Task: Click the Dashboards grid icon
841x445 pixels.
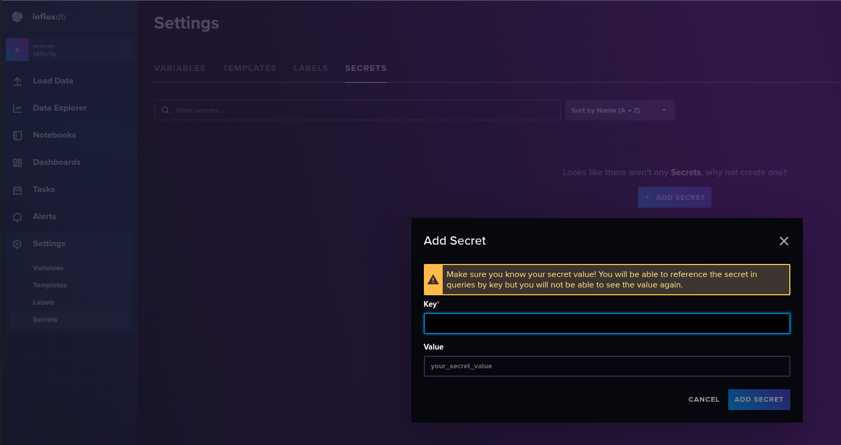Action: click(x=17, y=163)
